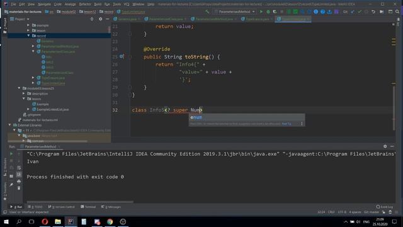This screenshot has width=403, height=227.
Task: Clear Run console with trash icon
Action: (x=19, y=188)
